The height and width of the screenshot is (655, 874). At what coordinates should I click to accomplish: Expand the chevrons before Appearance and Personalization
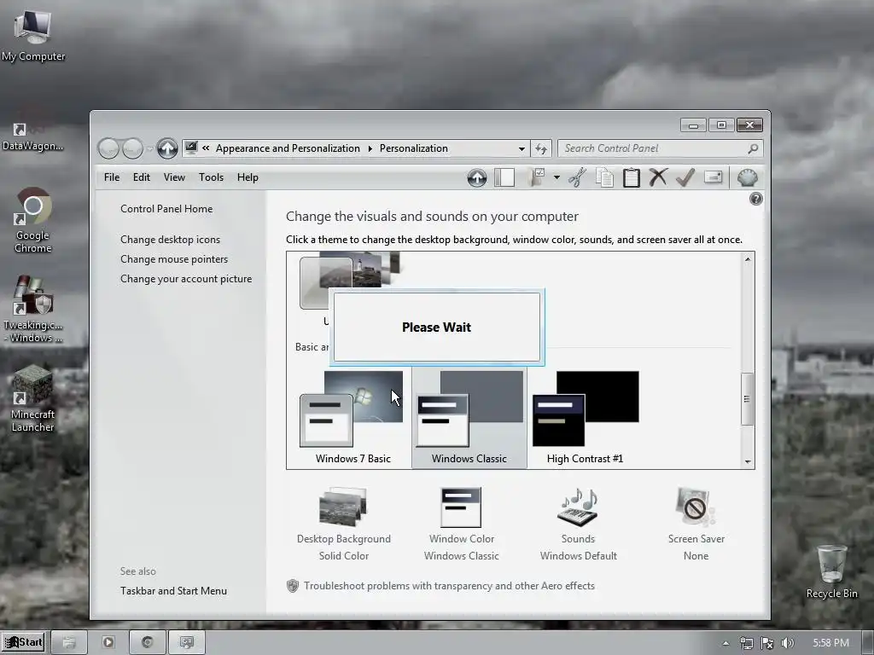click(x=206, y=148)
